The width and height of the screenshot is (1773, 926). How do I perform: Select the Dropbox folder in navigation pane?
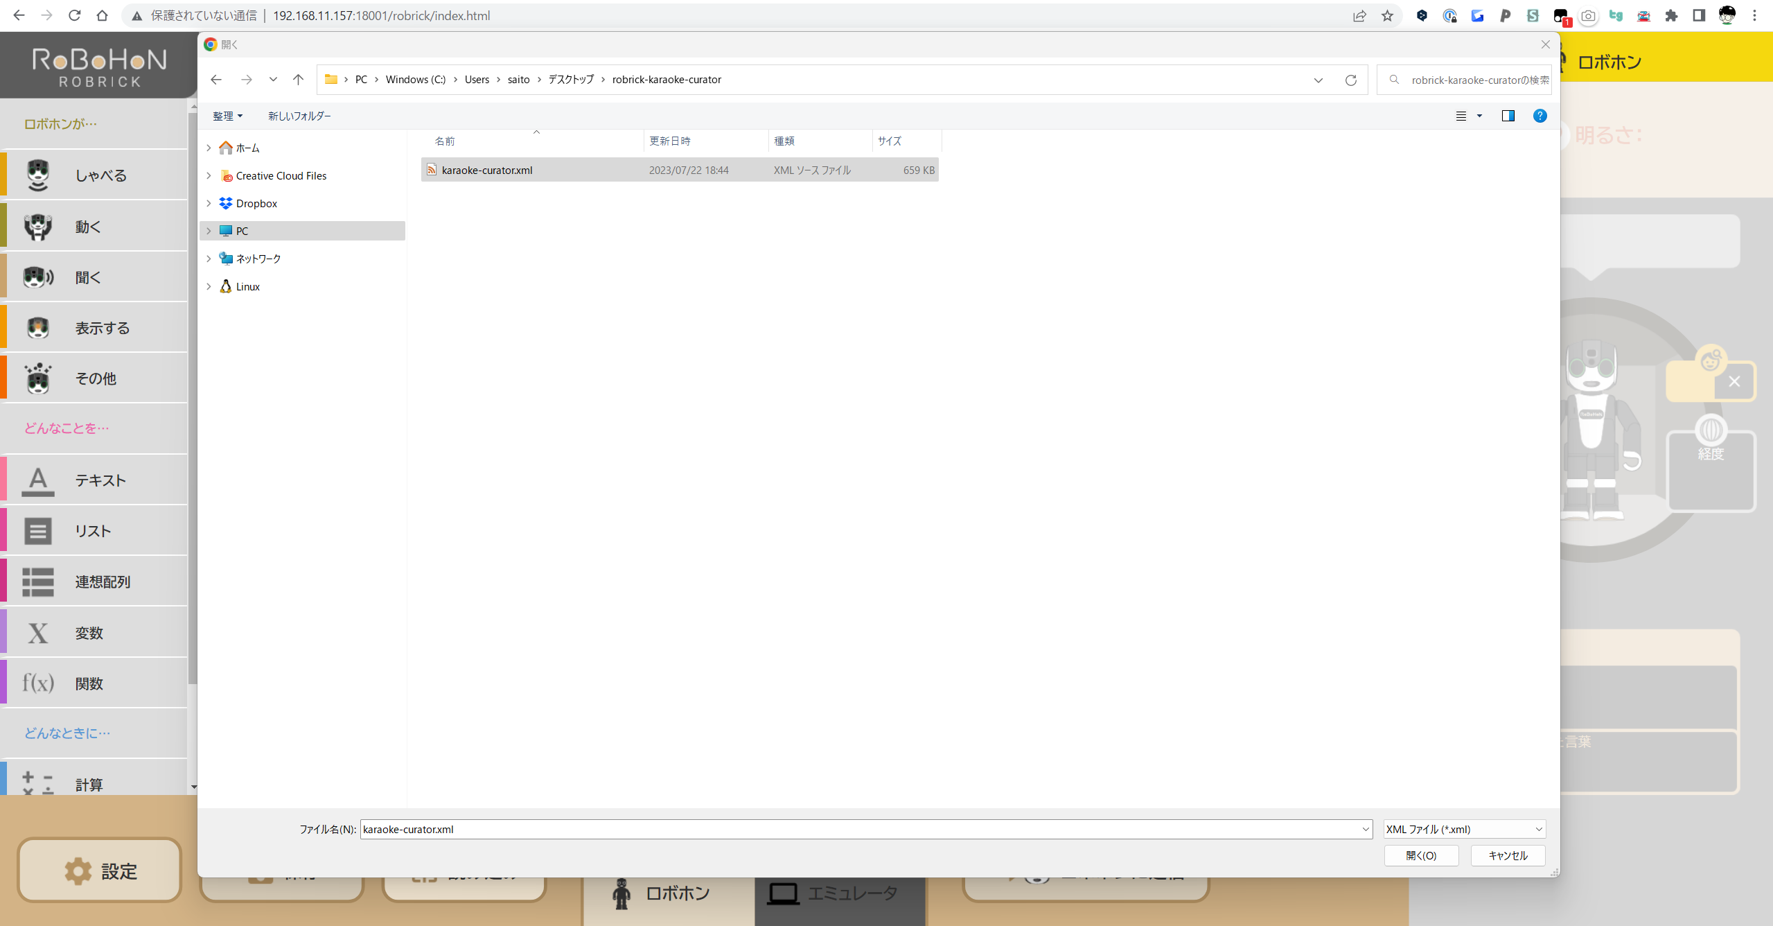pyautogui.click(x=256, y=203)
